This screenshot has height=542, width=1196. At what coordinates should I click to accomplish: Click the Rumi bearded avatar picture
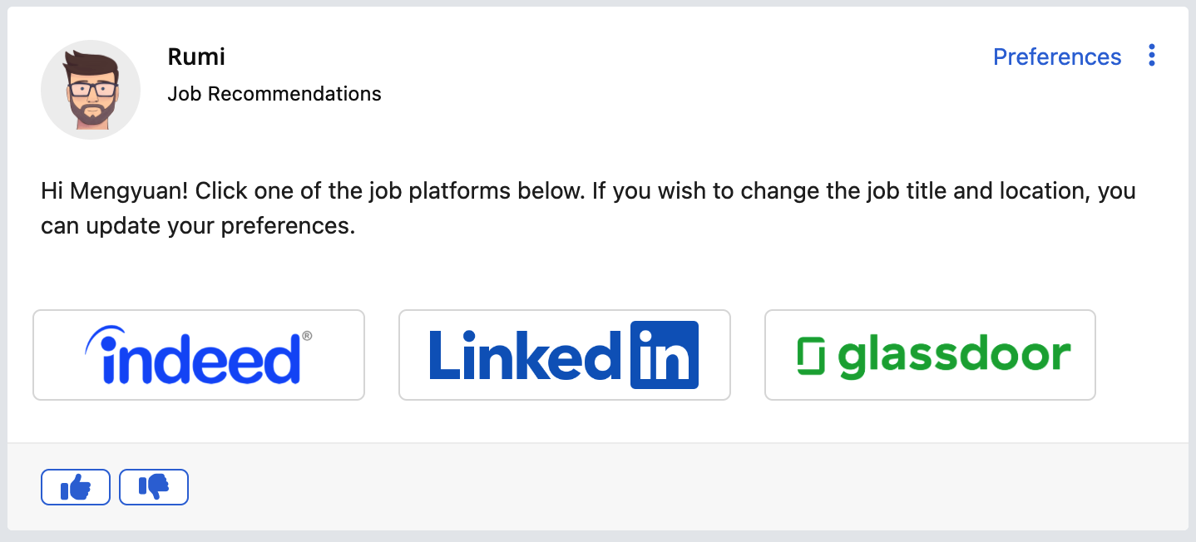coord(91,90)
